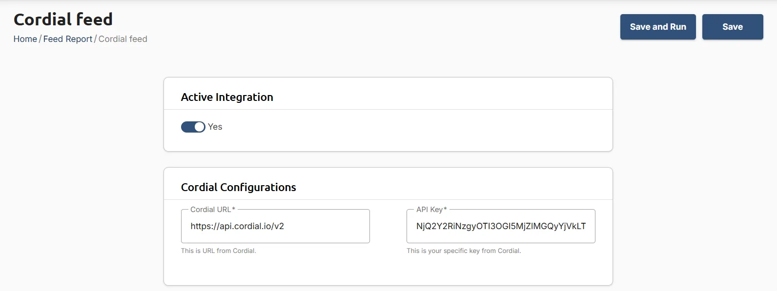Select the API Key input field
Image resolution: width=777 pixels, height=291 pixels.
[501, 226]
